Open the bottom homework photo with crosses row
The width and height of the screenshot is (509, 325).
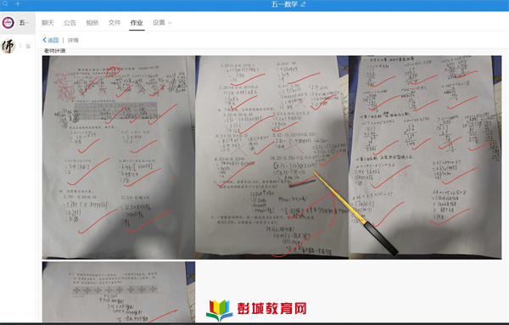click(x=119, y=292)
